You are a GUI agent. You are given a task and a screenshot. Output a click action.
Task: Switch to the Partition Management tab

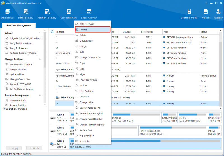[x=19, y=25]
